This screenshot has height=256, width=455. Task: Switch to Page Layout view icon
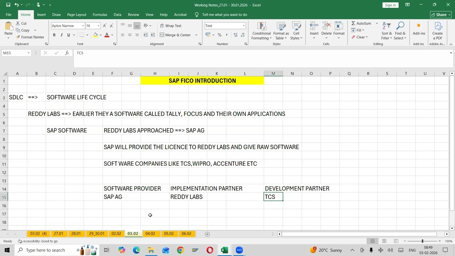coord(384,241)
